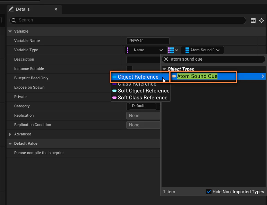The width and height of the screenshot is (267, 205).
Task: Open the Details view settings gear
Action: [x=261, y=20]
